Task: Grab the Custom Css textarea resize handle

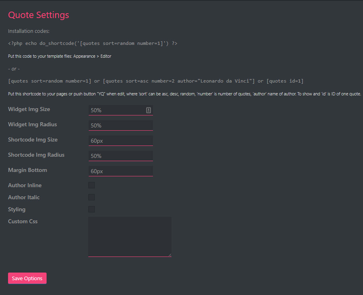Action: point(169,255)
